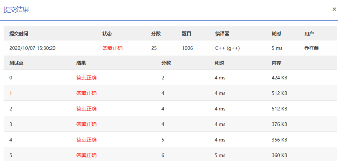Viewport: 338px width, 161px height.
Task: Click 答案正确 result for test point 4
Action: pos(86,140)
